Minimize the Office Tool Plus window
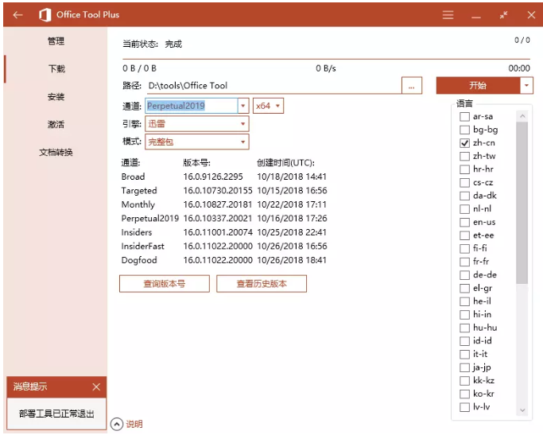543x435 pixels. (x=476, y=17)
